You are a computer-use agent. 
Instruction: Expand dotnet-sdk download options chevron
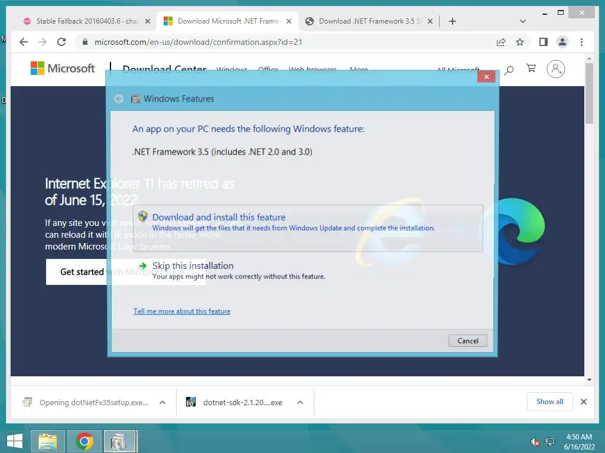click(x=300, y=402)
